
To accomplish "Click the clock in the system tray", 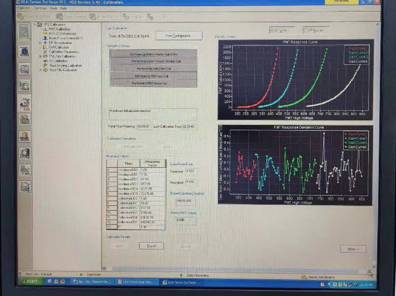I will (x=366, y=284).
